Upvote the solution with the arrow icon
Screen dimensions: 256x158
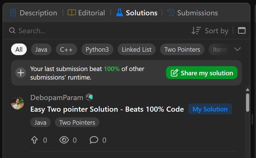coord(34,140)
